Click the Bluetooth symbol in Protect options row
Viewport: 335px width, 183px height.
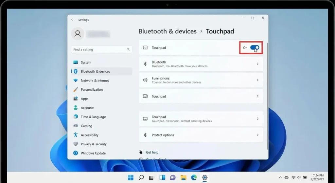145,135
